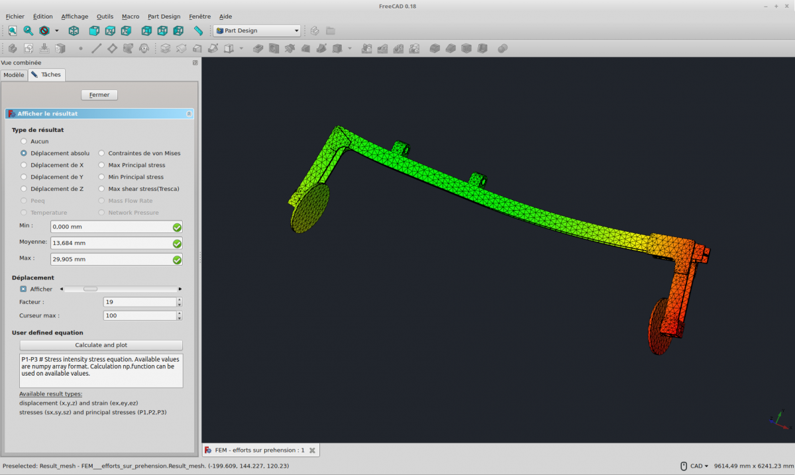The image size is (795, 475).
Task: Click the Create Body icon
Action: click(13, 48)
